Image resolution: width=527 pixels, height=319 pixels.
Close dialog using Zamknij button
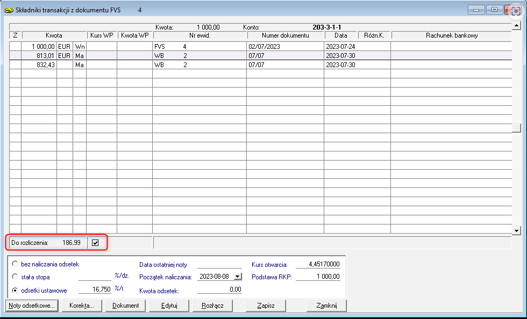[326, 306]
